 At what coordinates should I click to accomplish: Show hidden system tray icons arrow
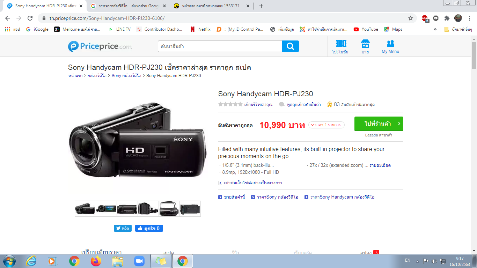(x=417, y=261)
